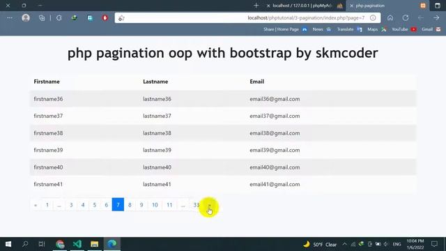
Task: Jump to last pagination page 33
Action: click(x=197, y=204)
